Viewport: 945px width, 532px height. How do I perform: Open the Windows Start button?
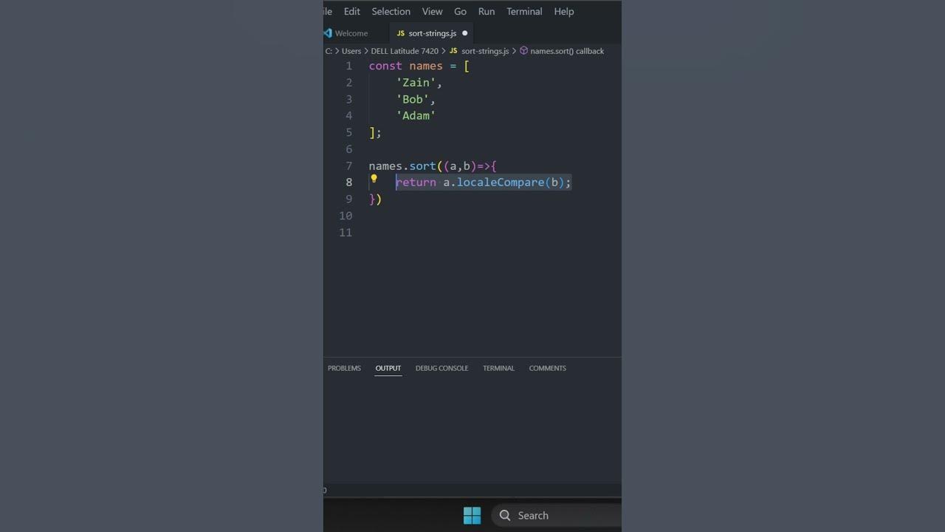472,515
